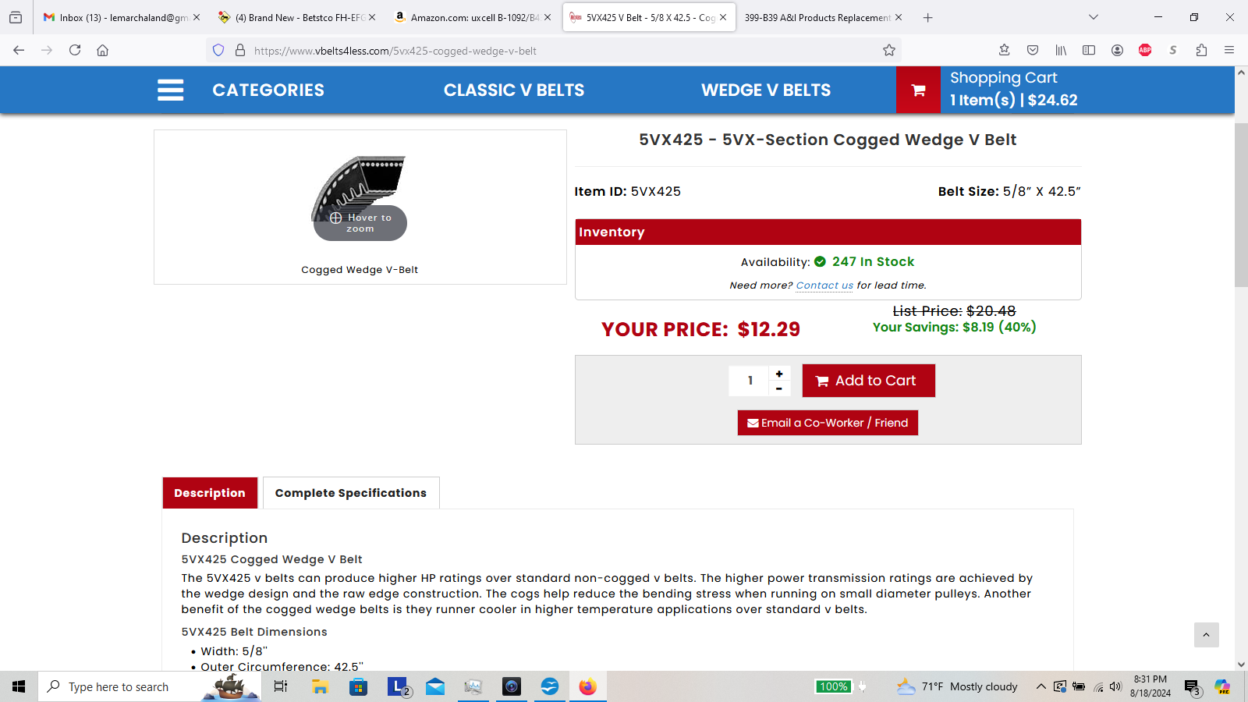Click the red shopping cart icon
Viewport: 1248px width, 702px height.
(x=918, y=90)
